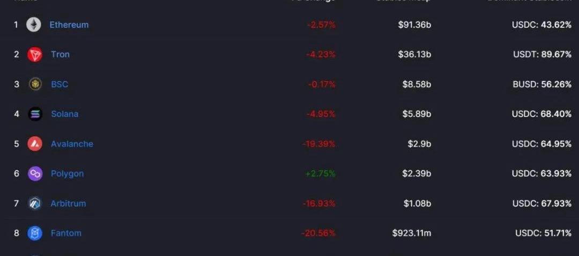This screenshot has height=256, width=579.
Task: Click BSC's BUSD: 56.26% dominance cell
Action: (541, 84)
